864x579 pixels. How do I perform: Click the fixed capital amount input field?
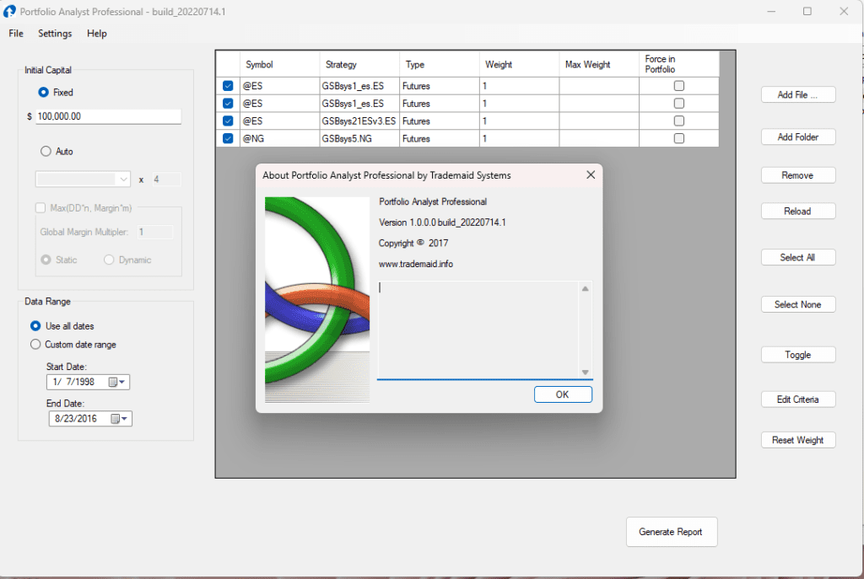(108, 116)
